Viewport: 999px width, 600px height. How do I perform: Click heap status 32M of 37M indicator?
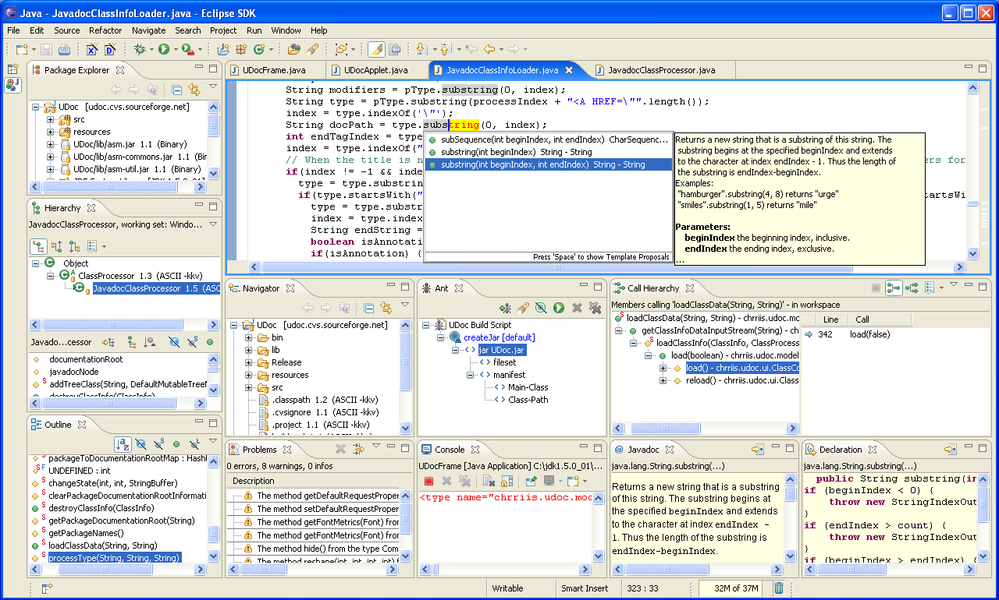tap(732, 589)
